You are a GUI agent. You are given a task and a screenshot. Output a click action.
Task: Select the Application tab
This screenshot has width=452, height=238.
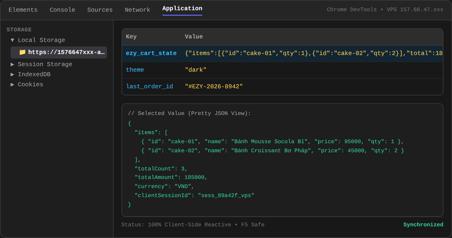pos(182,9)
